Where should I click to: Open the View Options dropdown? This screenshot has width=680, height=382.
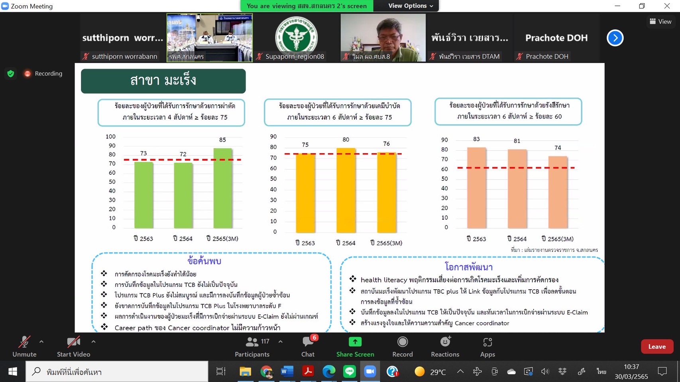pyautogui.click(x=410, y=6)
